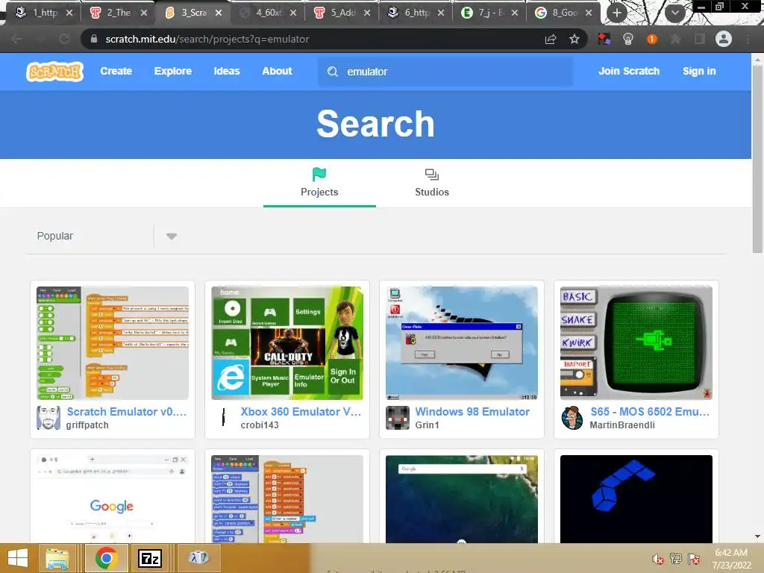Open the extensions puzzle icon
The image size is (764, 573).
click(x=676, y=39)
